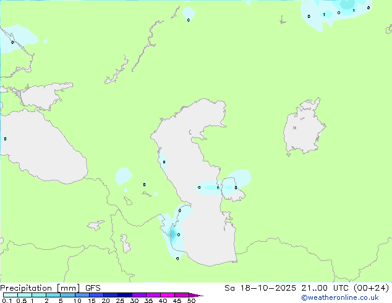Click the 40–45 mm magenta swatch
This screenshot has width=392, height=303.
coord(168,295)
